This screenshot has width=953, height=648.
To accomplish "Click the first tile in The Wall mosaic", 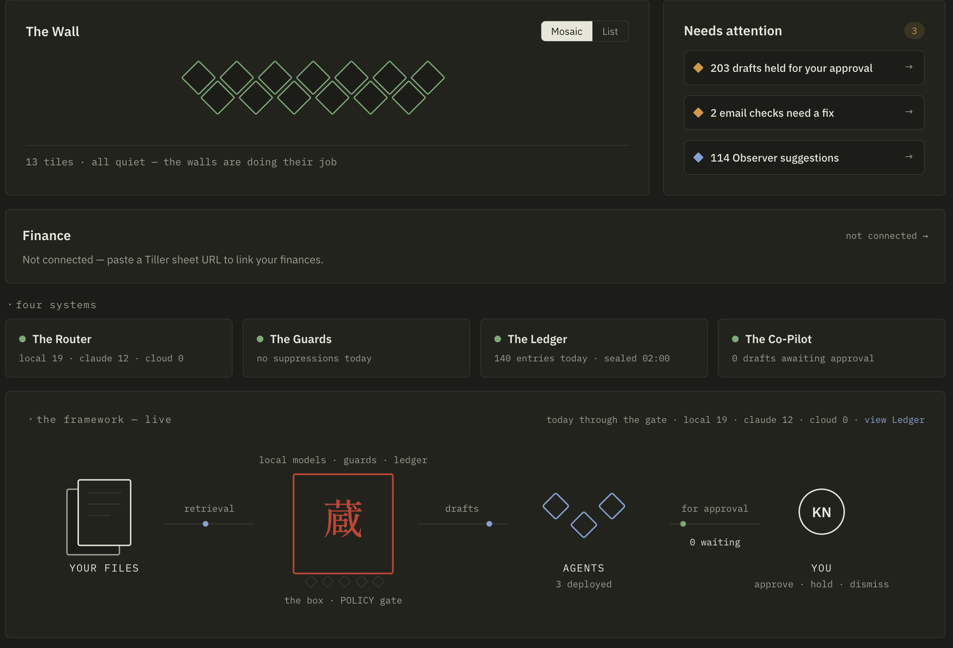I will (x=199, y=78).
